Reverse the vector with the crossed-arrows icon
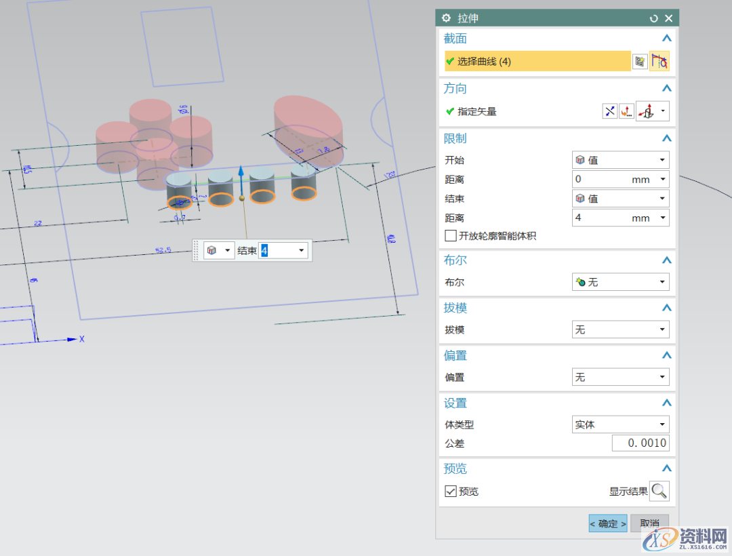732x556 pixels. point(610,111)
